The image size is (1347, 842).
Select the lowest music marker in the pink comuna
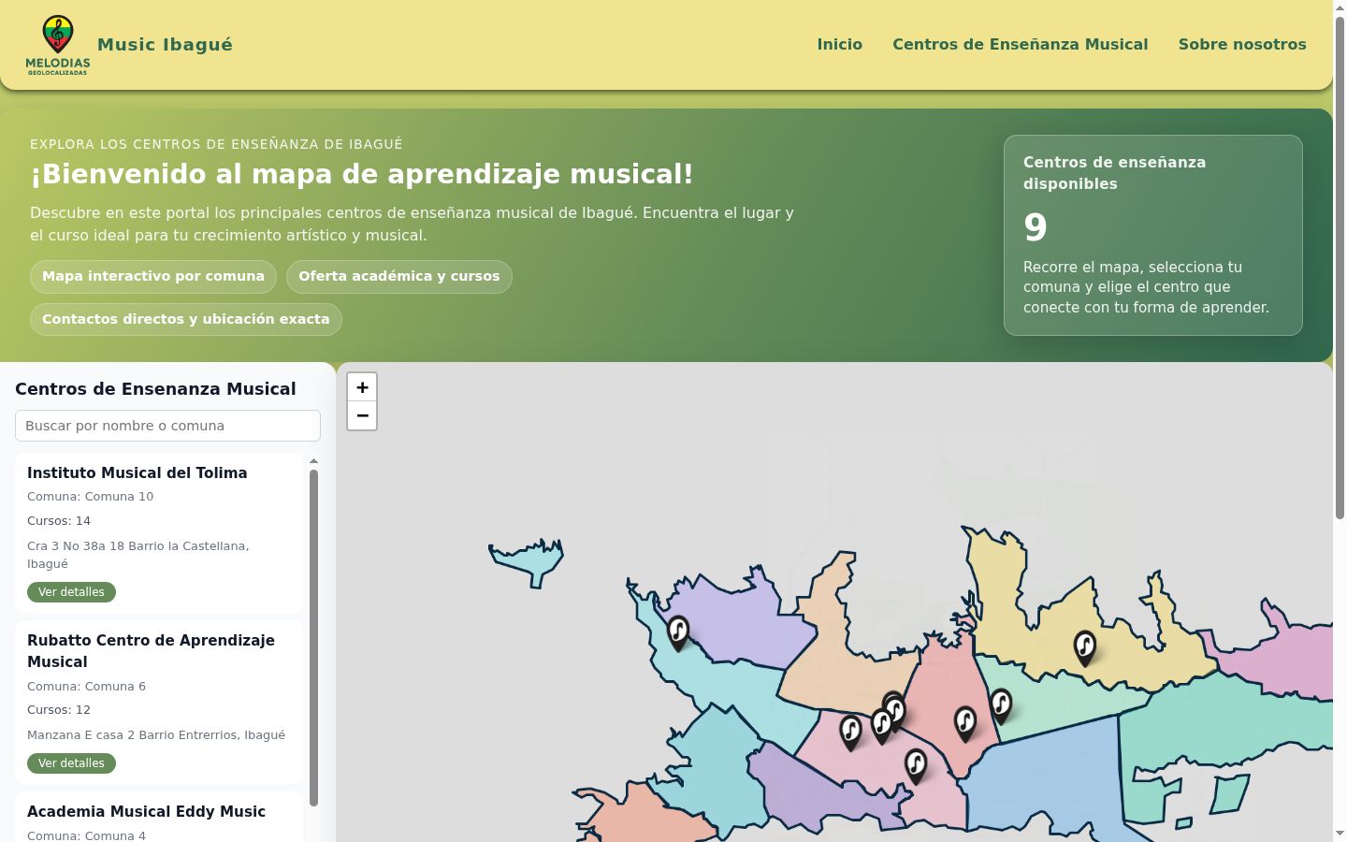coord(916,766)
